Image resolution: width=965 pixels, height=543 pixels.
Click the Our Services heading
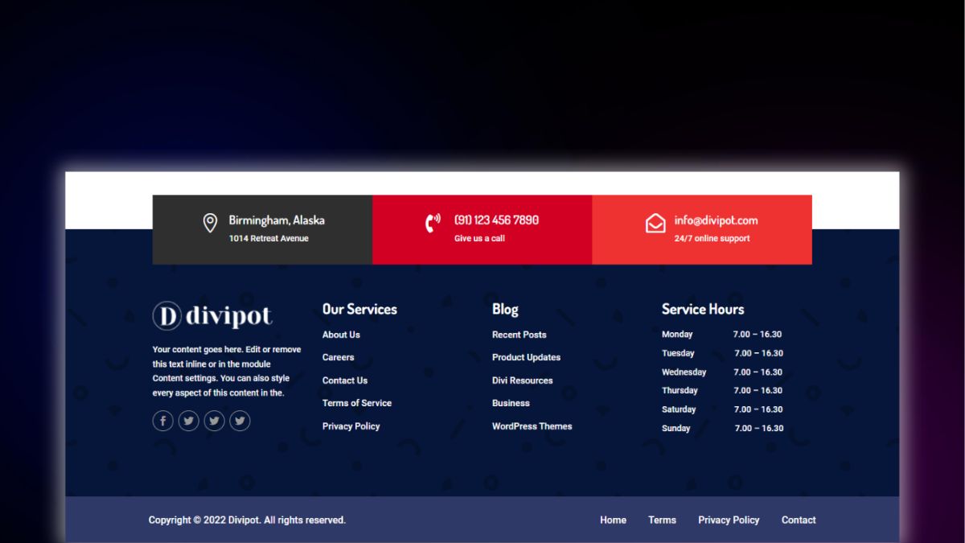point(359,309)
